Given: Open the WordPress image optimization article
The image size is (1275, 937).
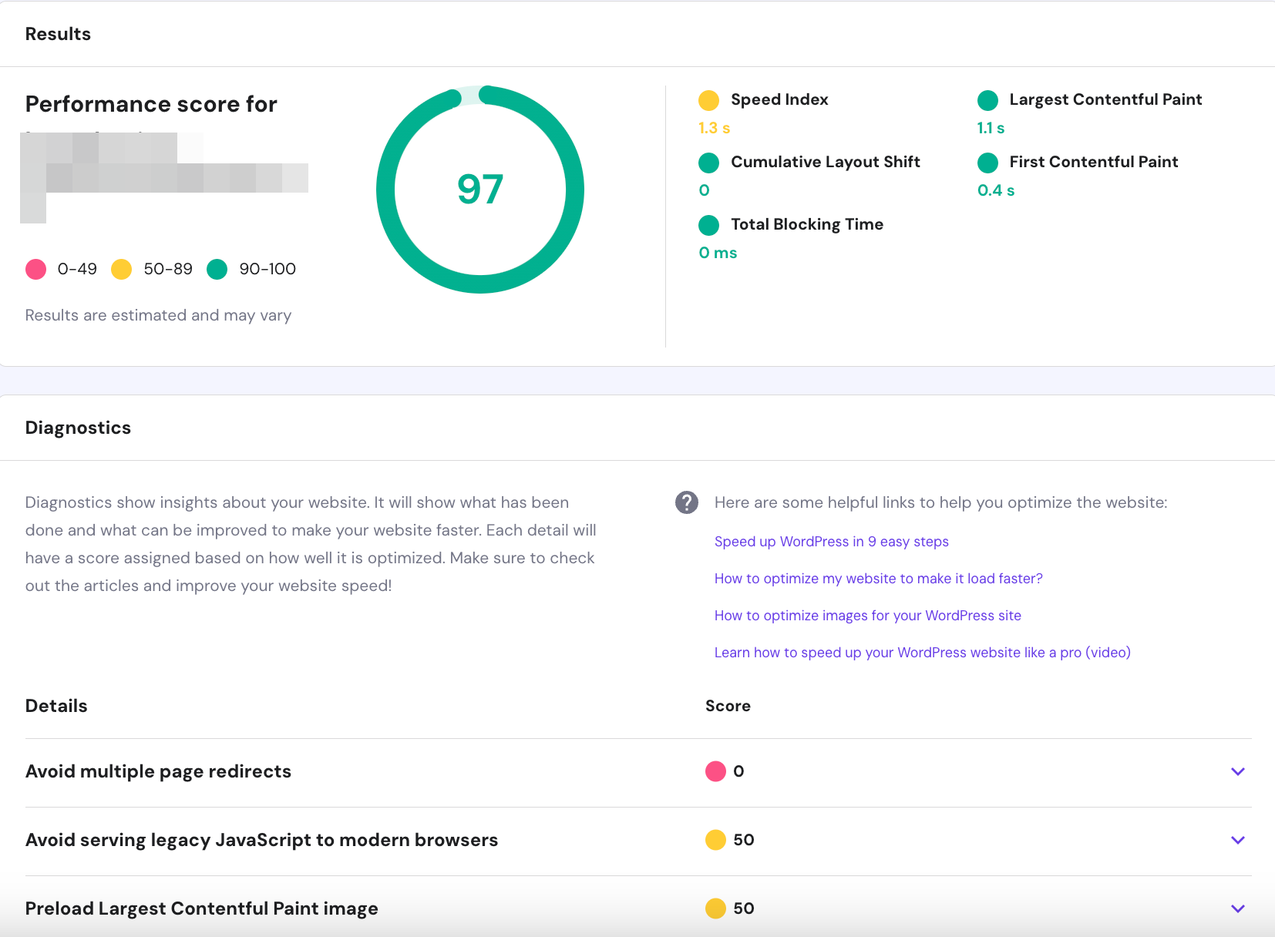Looking at the screenshot, I should [867, 615].
